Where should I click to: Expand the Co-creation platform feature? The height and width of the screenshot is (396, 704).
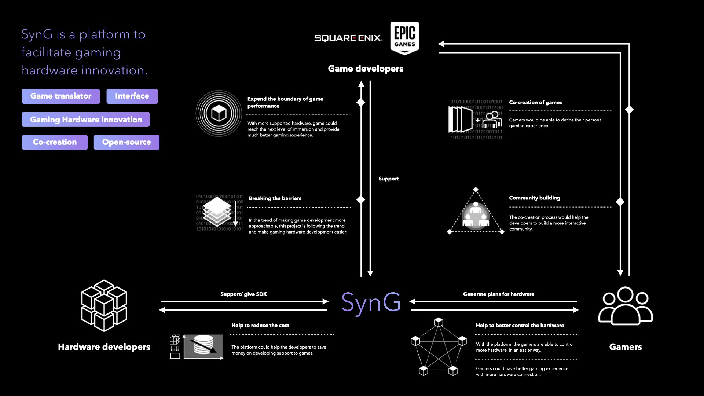pos(55,142)
